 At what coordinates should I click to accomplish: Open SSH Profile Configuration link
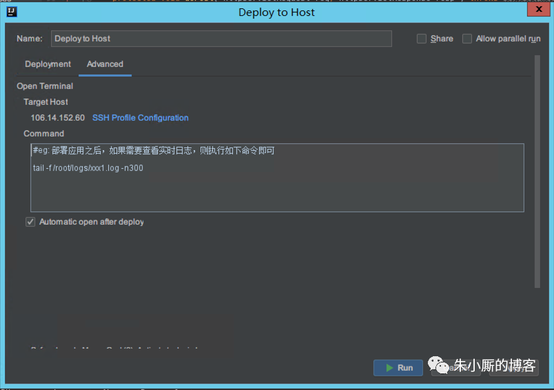141,118
